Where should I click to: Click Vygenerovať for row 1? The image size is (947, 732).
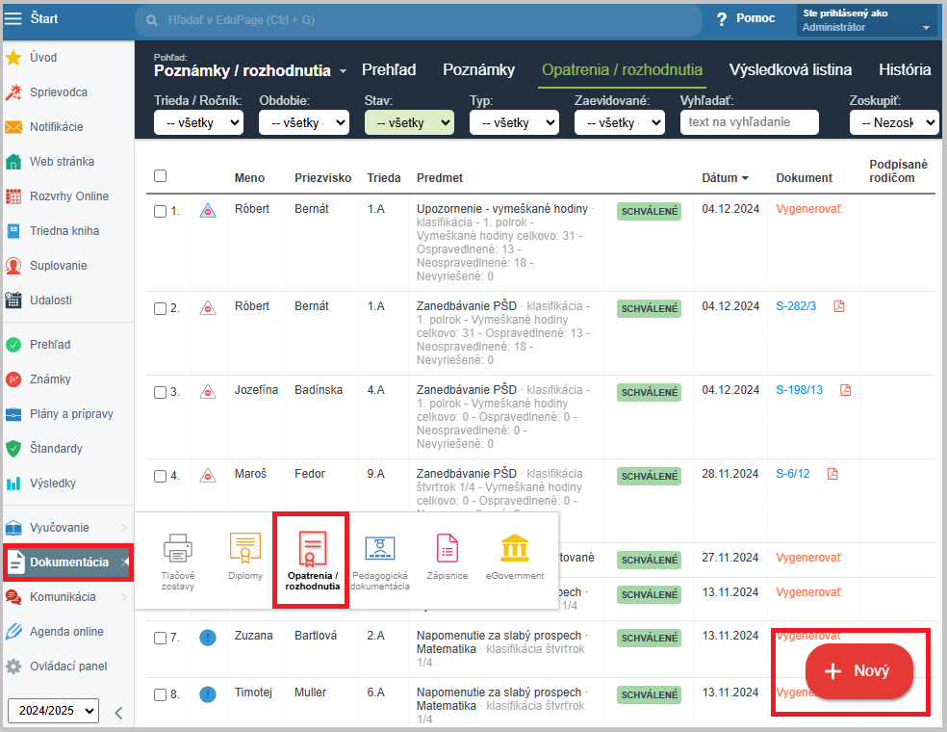[808, 209]
